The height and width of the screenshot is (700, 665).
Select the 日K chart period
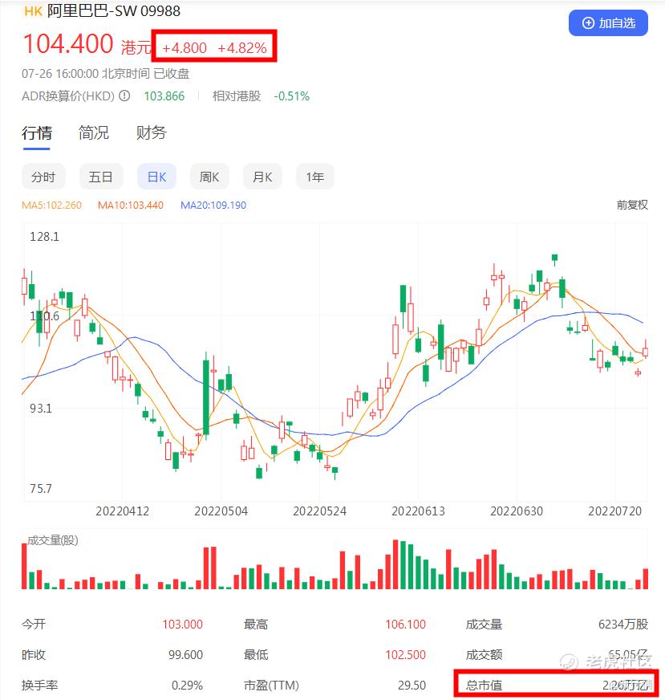pos(156,177)
